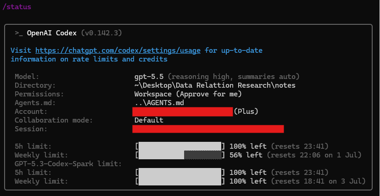This screenshot has height=196, width=380.
Task: Click the information on rate limits and credits text
Action: (x=89, y=59)
